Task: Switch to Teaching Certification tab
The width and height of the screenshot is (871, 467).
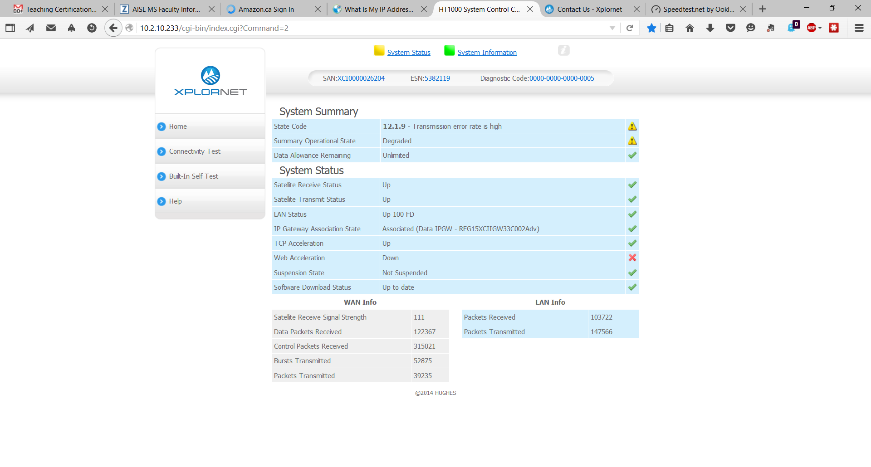Action: (x=61, y=9)
